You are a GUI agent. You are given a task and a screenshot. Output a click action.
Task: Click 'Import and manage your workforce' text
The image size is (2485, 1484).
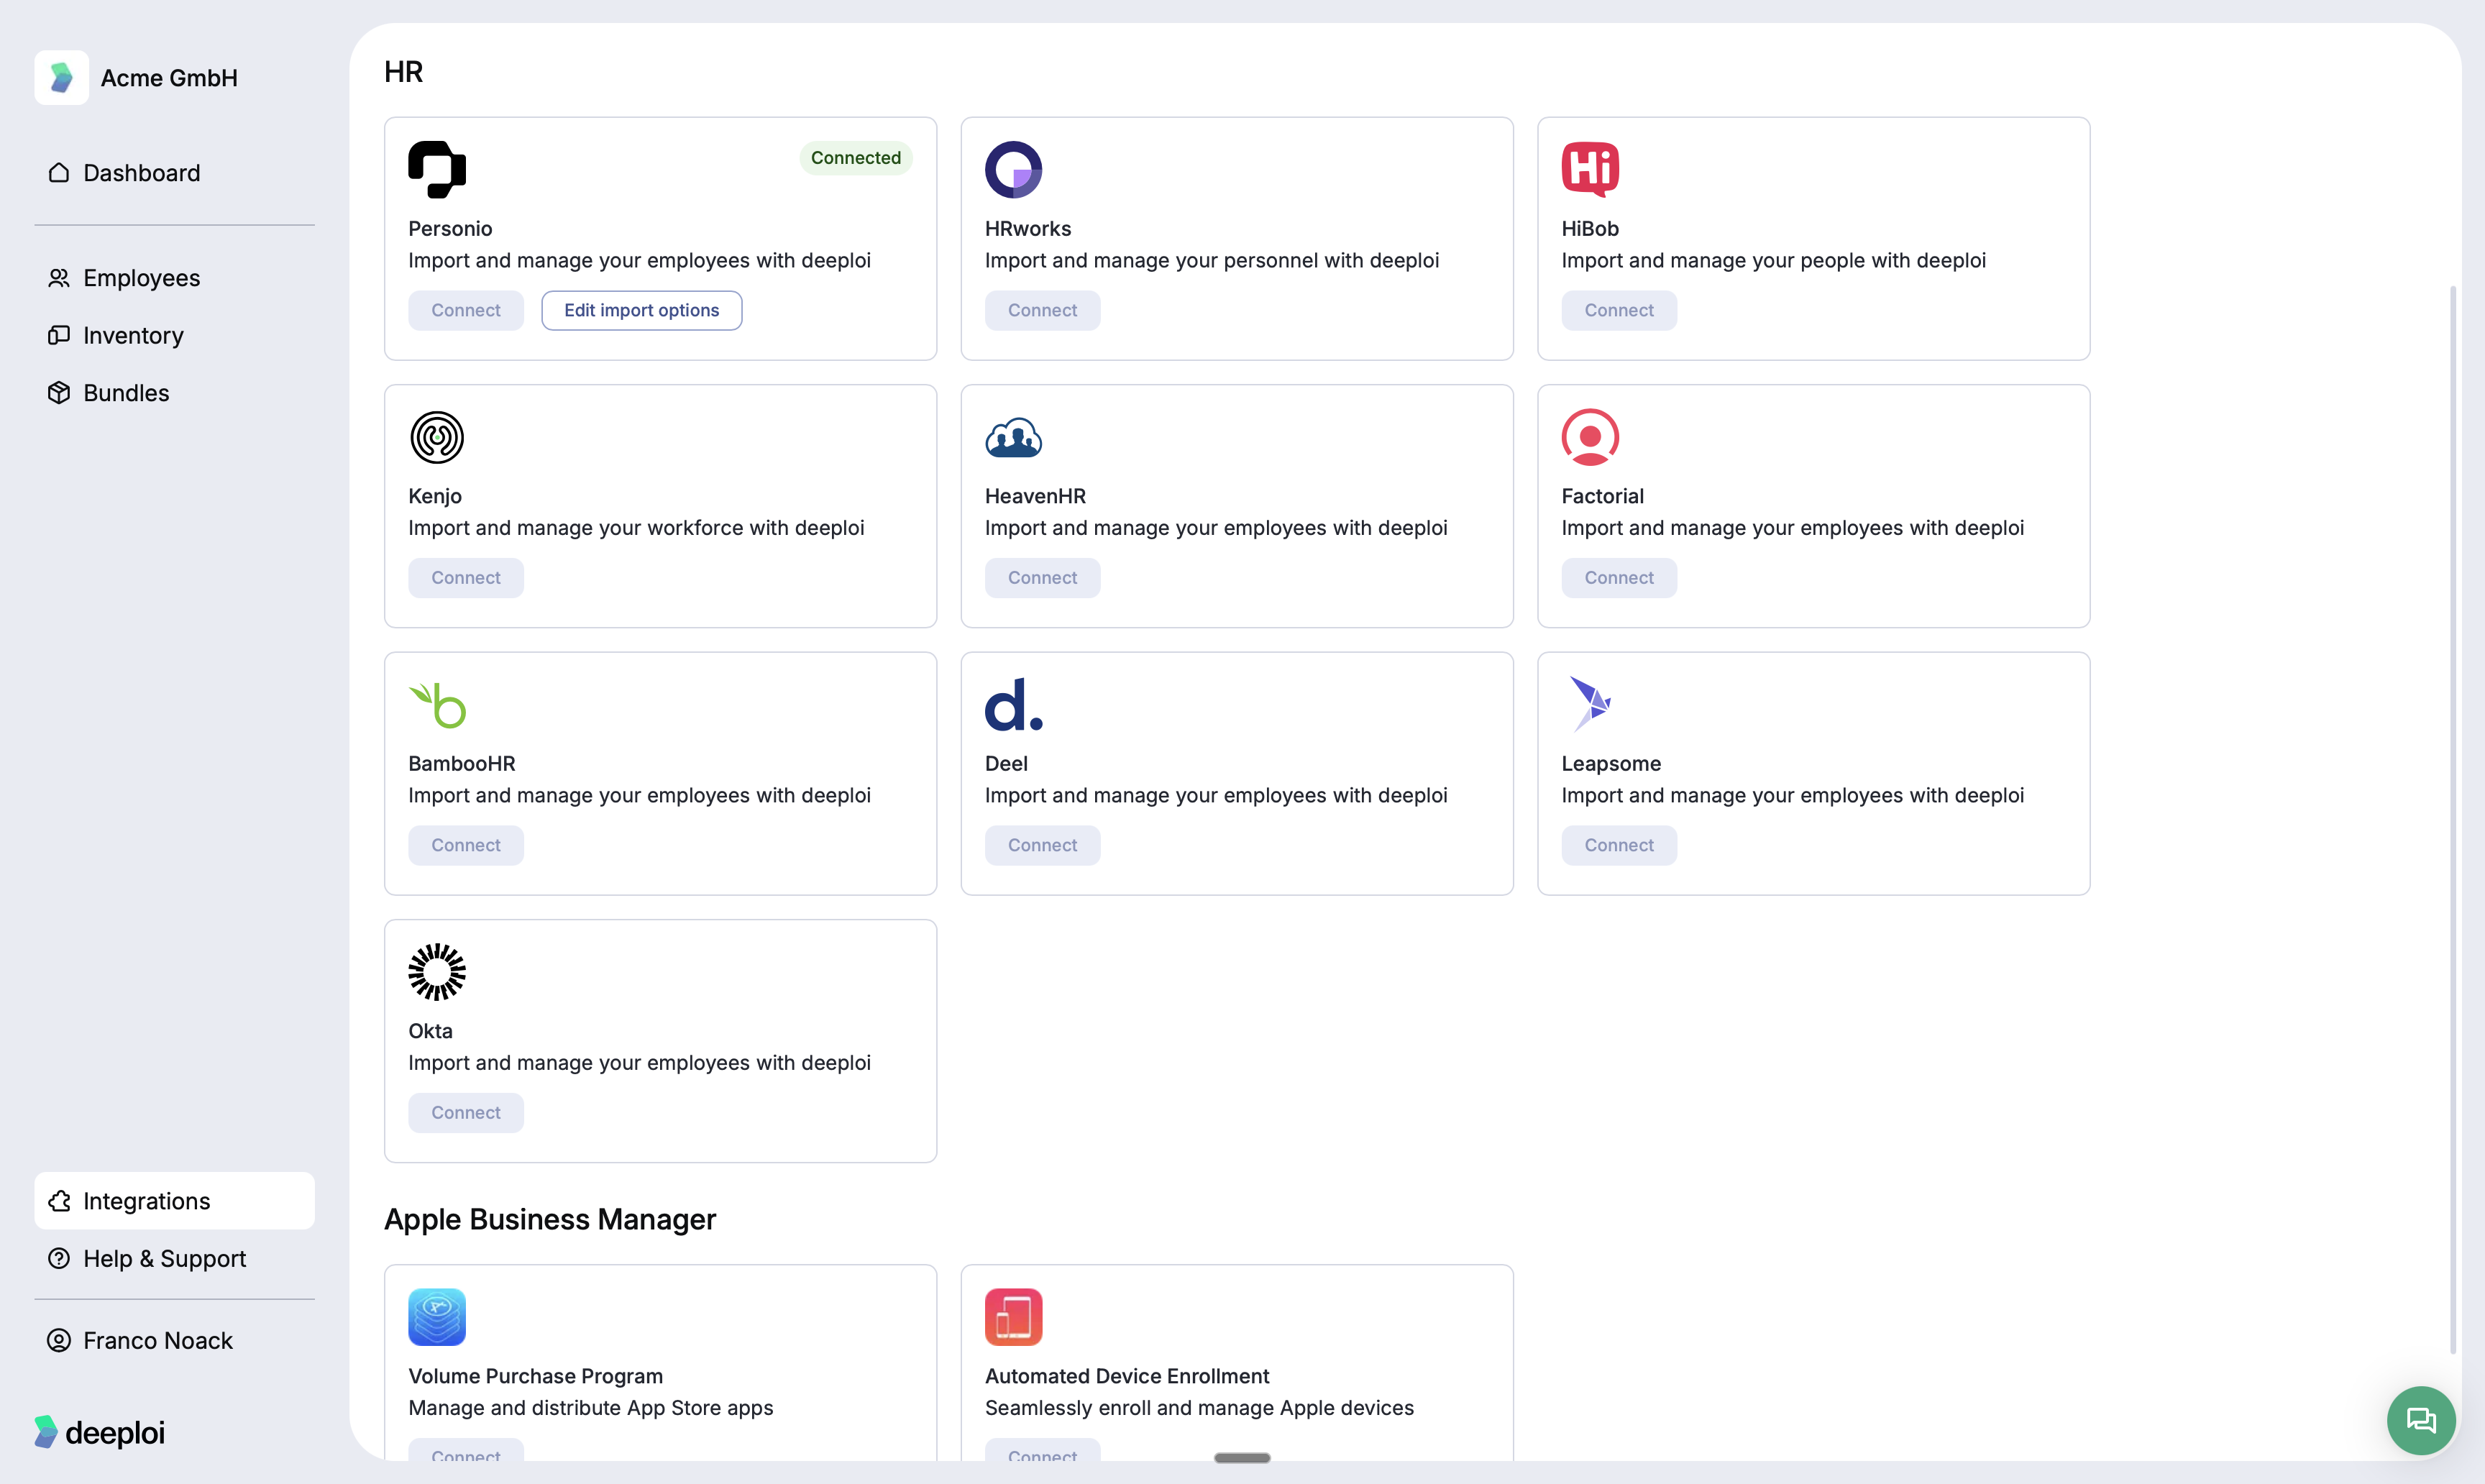pyautogui.click(x=636, y=528)
